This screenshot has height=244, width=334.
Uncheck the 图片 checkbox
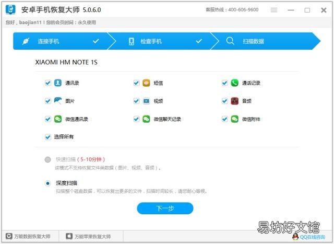[48, 101]
